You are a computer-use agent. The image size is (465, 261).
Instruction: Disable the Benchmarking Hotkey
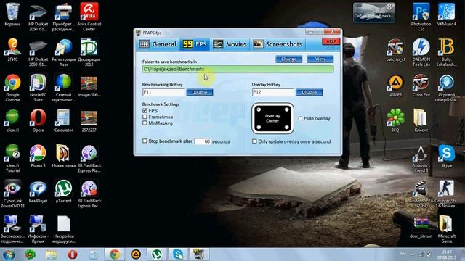pos(200,92)
